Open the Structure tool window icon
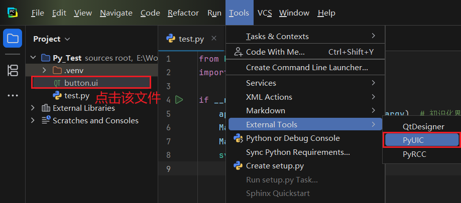 [13, 70]
